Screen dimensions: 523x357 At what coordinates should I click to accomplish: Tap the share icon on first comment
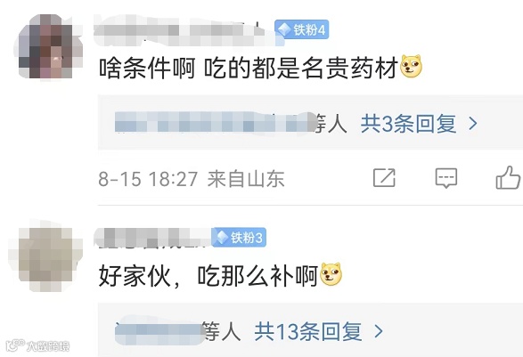[x=384, y=178]
